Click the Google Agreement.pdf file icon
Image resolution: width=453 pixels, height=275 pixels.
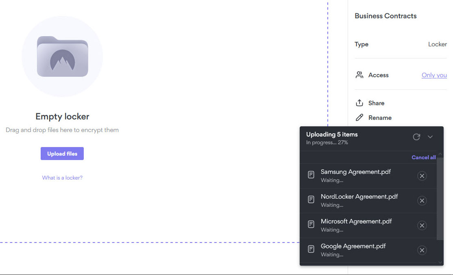point(311,249)
